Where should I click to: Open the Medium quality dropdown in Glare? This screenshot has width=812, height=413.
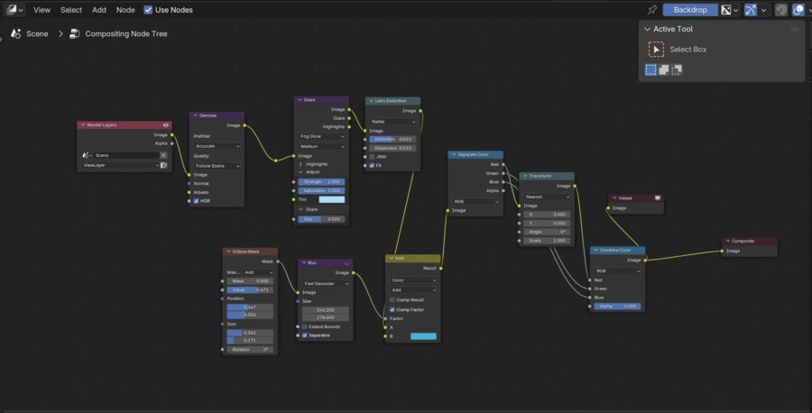point(321,146)
